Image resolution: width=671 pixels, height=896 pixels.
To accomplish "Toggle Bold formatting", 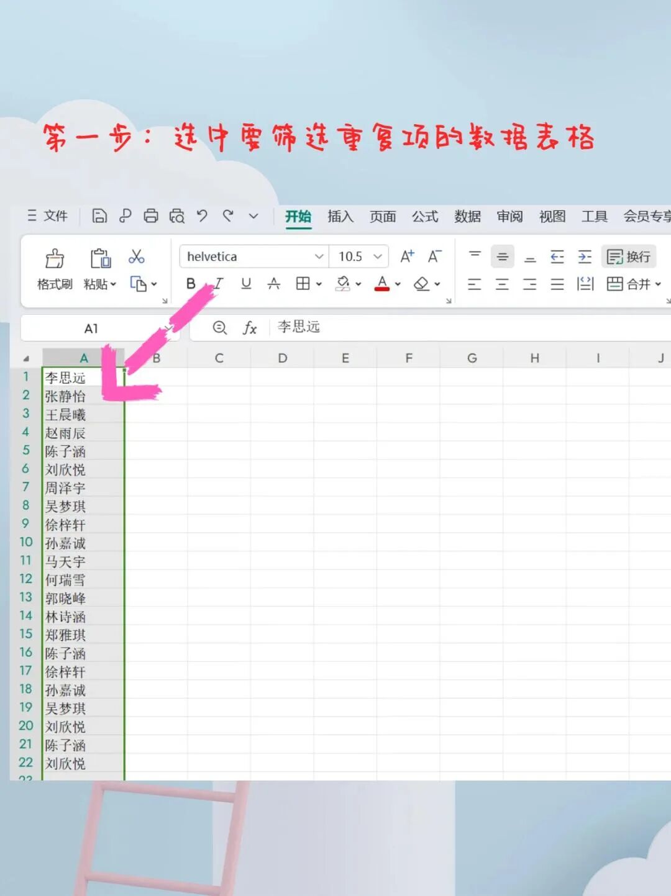I will coord(191,284).
